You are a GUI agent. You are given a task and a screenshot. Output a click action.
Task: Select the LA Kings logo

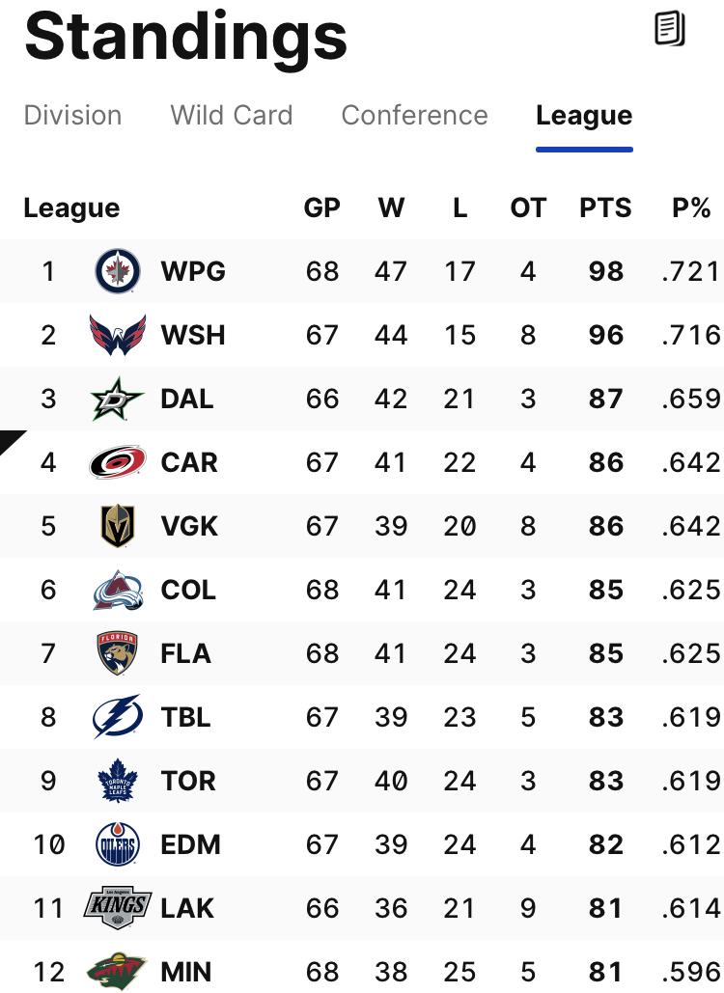pos(117,907)
